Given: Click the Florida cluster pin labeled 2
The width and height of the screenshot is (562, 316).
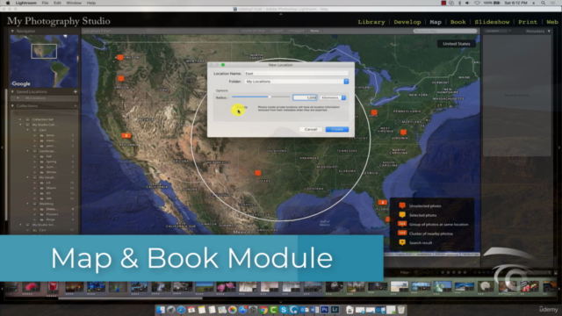Looking at the screenshot, I should pyautogui.click(x=383, y=203).
